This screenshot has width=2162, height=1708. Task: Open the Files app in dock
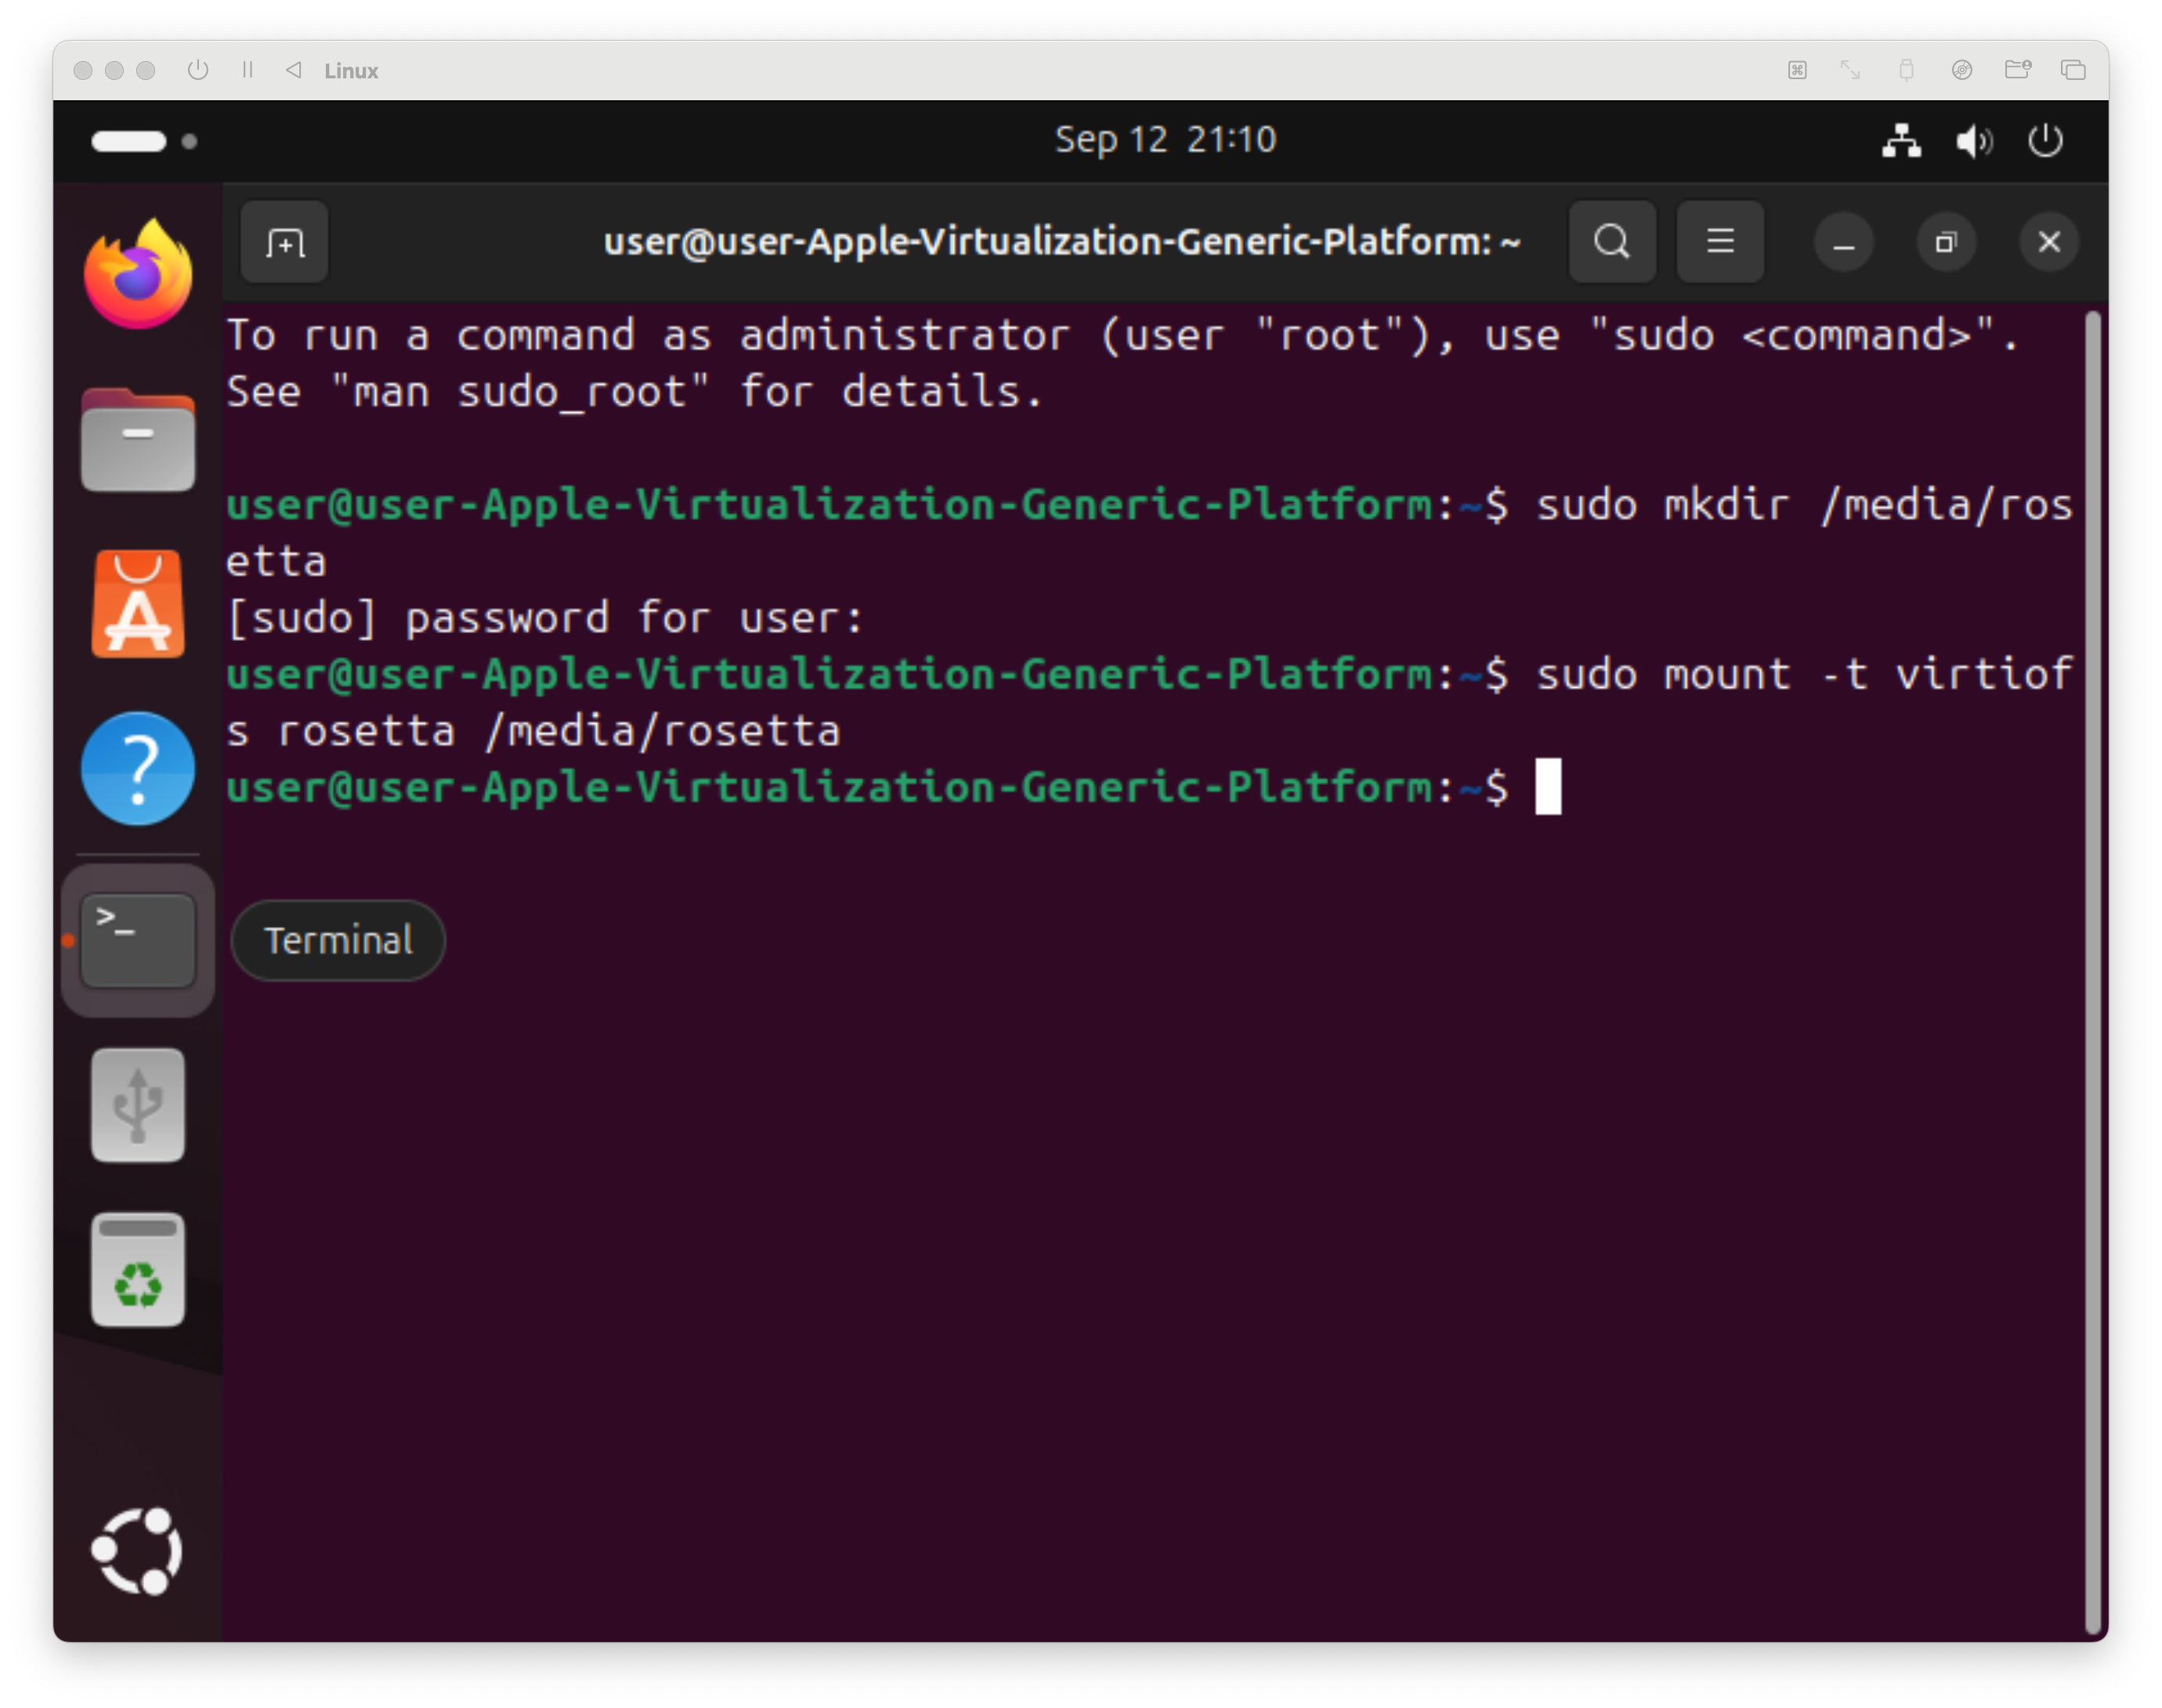138,440
